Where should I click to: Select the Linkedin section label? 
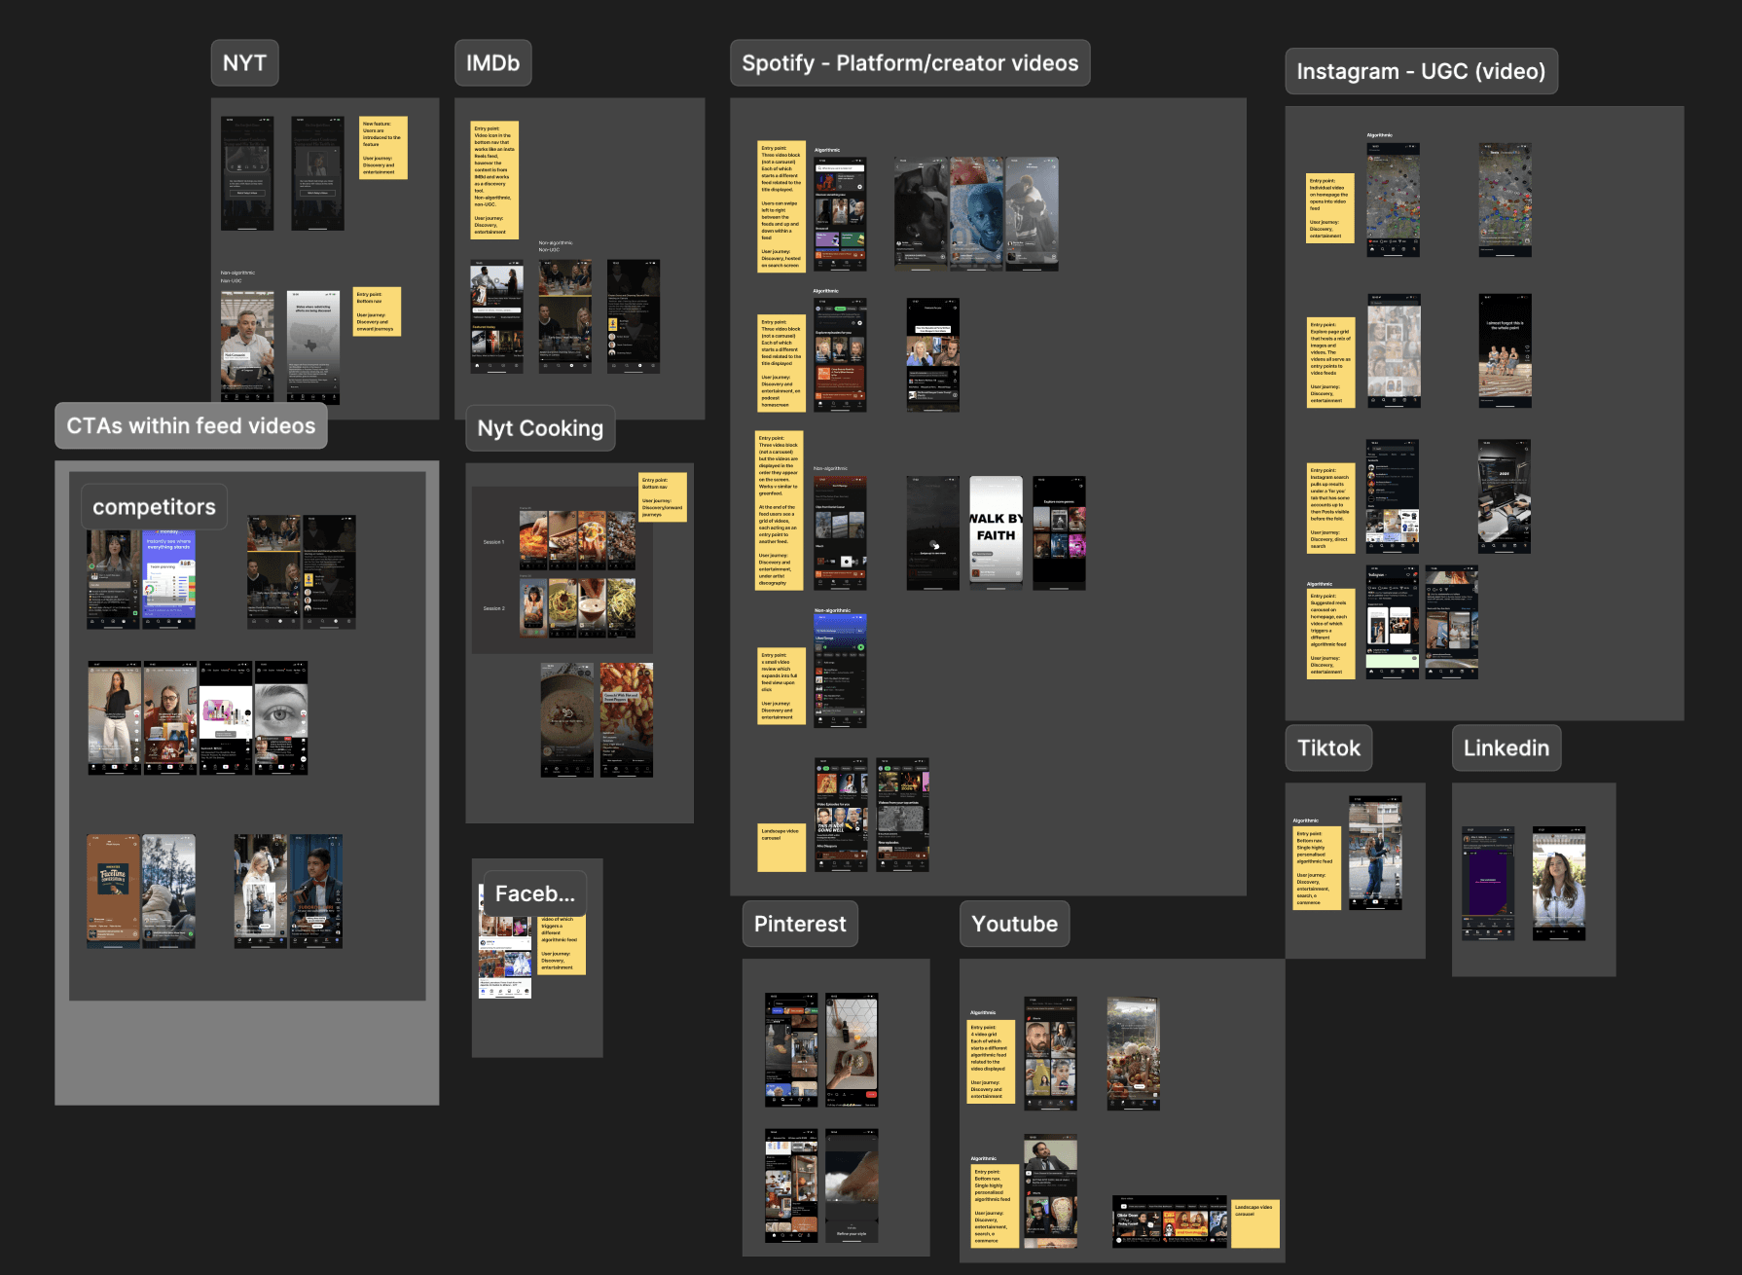tap(1506, 747)
